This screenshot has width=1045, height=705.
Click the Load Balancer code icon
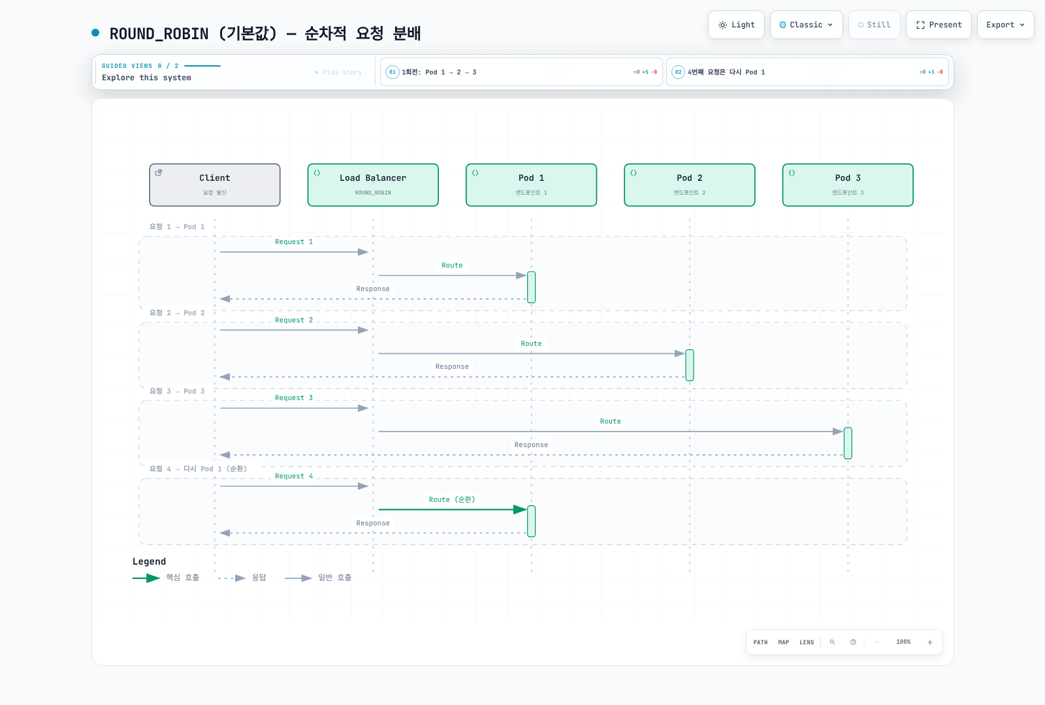point(317,173)
